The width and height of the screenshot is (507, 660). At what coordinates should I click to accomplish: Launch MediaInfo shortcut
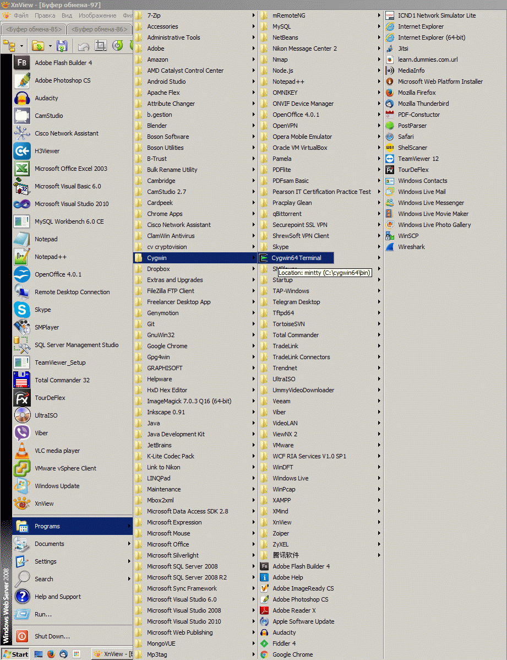pyautogui.click(x=445, y=71)
